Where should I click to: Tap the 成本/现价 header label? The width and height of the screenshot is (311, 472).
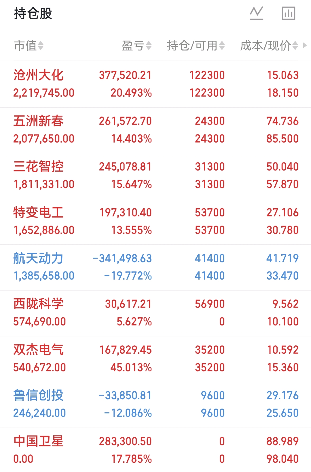coord(266,46)
